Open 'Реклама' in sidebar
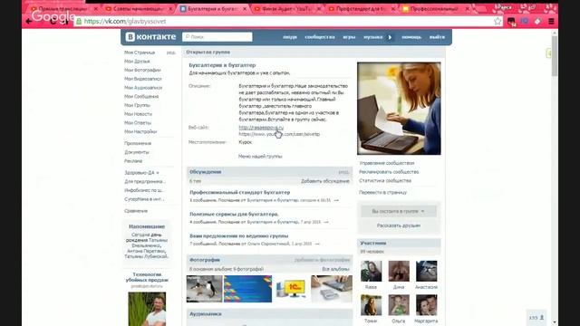The image size is (580, 326). coord(133,161)
